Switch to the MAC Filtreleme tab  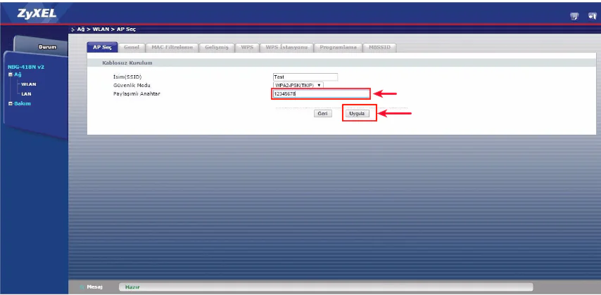pos(172,47)
